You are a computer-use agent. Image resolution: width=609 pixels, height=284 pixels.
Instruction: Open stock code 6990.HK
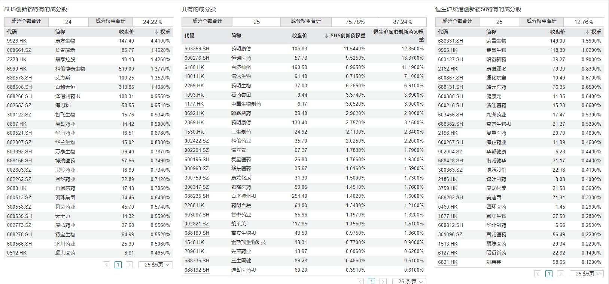click(x=17, y=69)
